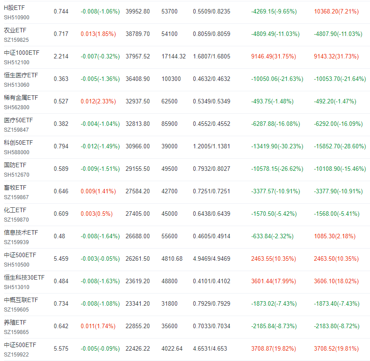Click 医疗50ETF loss -6287.88(-16.08%)
This screenshot has width=370, height=361.
pyautogui.click(x=276, y=124)
